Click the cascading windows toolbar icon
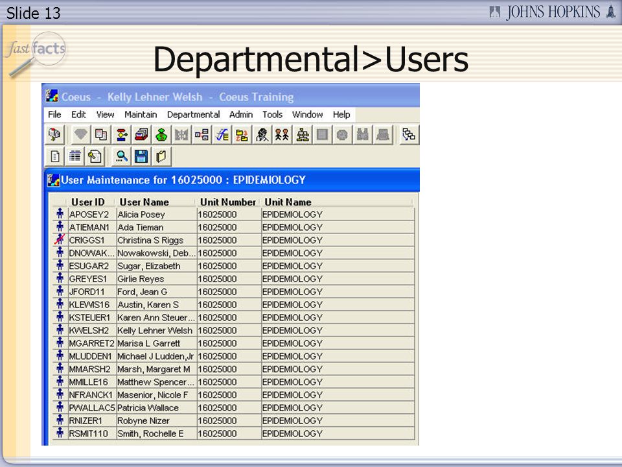Viewport: 622px width, 467px height. point(409,135)
